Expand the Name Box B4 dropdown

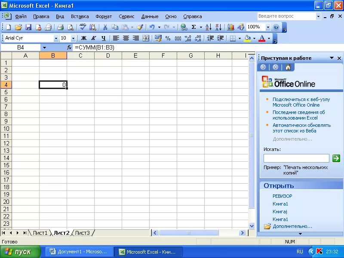pyautogui.click(x=44, y=47)
